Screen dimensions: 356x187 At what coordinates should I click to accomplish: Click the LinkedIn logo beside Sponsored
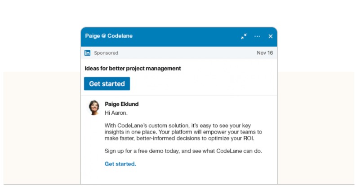pyautogui.click(x=88, y=53)
